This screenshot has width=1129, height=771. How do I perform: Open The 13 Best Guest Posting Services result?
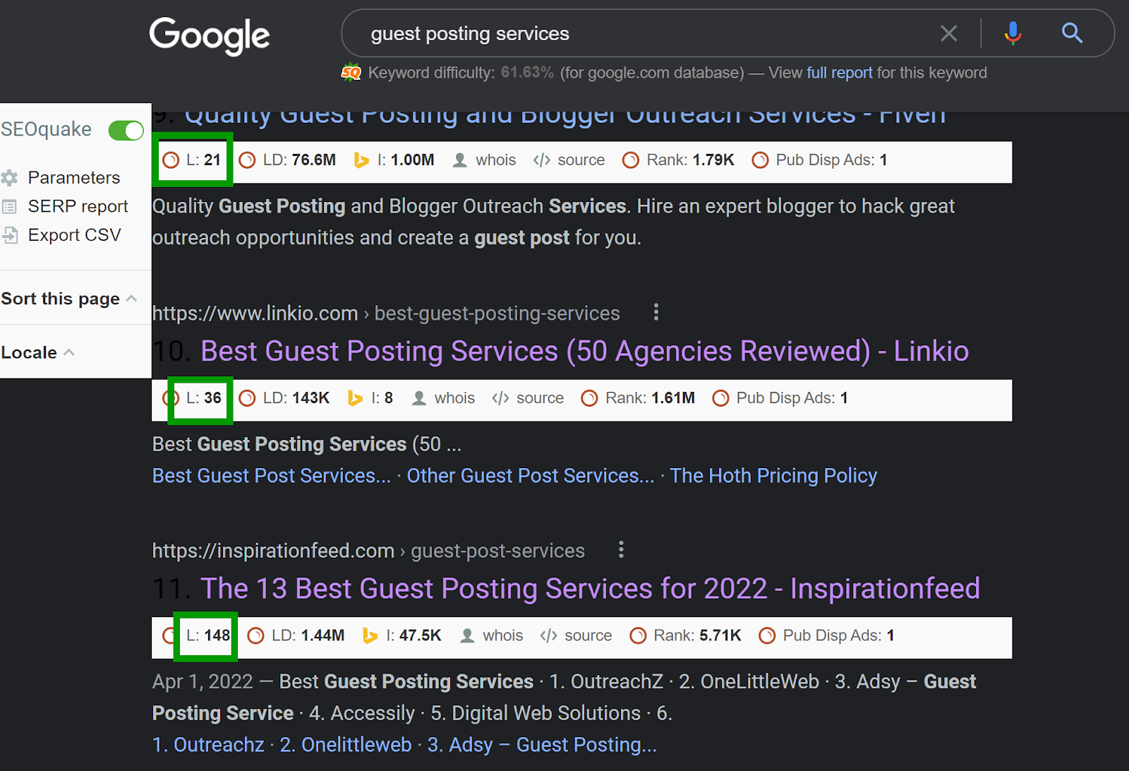[x=591, y=588]
